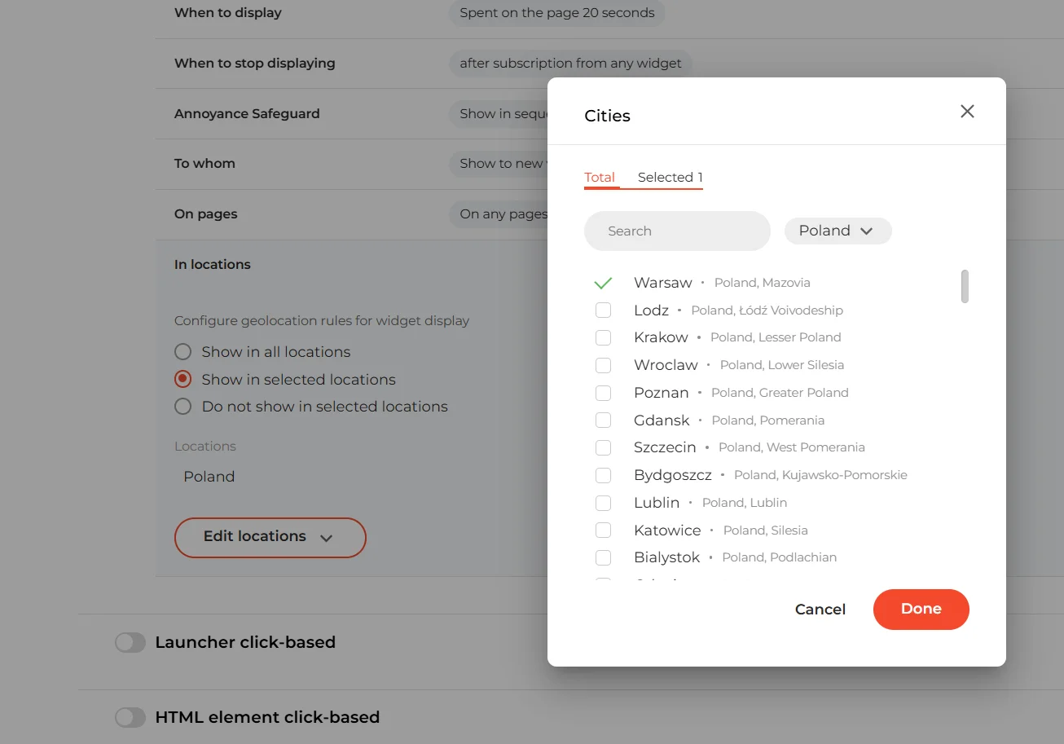Switch to the Selected 1 tab
Image resolution: width=1064 pixels, height=744 pixels.
coord(670,178)
